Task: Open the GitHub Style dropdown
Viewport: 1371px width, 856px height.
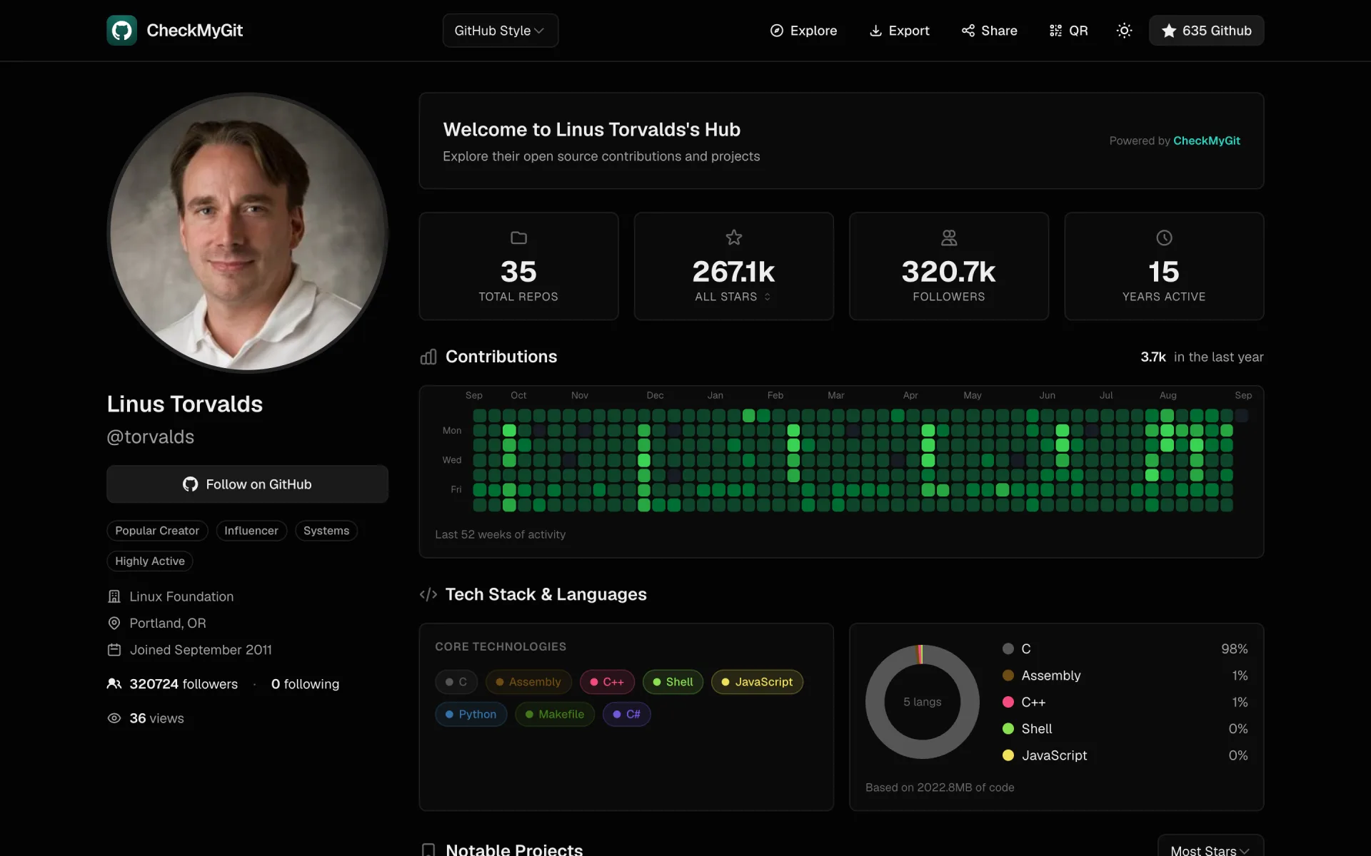Action: tap(500, 31)
